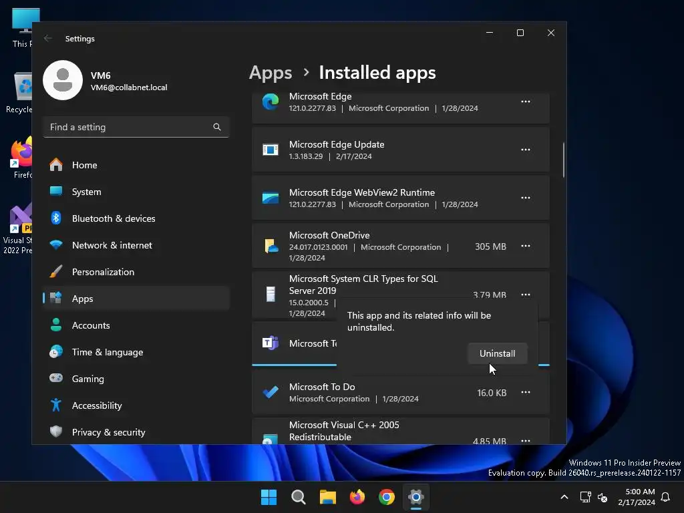Click the Visual Studio 2022 Preview shortcut

click(x=17, y=228)
